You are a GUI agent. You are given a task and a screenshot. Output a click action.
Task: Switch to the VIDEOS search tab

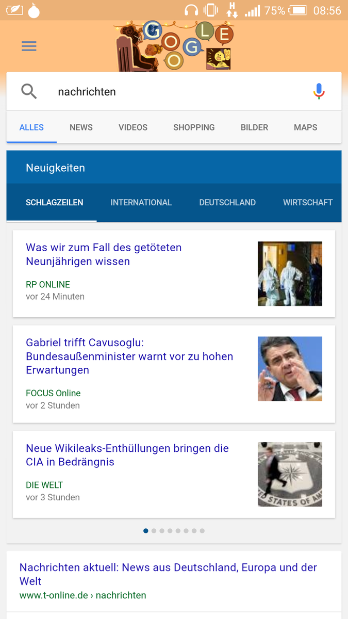point(133,127)
